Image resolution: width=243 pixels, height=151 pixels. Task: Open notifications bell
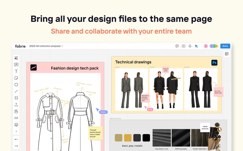point(190,46)
